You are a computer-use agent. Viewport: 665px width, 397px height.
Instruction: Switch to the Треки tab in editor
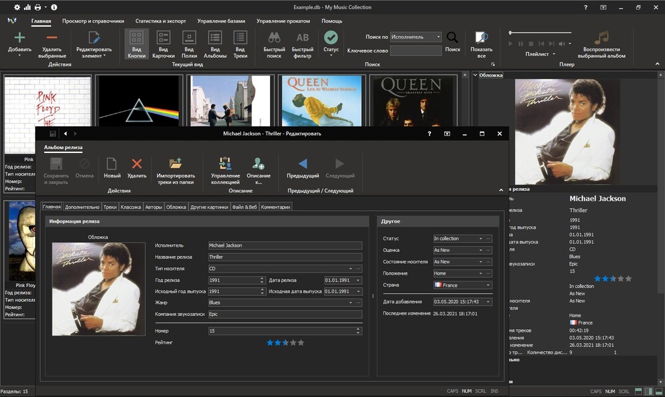click(110, 207)
